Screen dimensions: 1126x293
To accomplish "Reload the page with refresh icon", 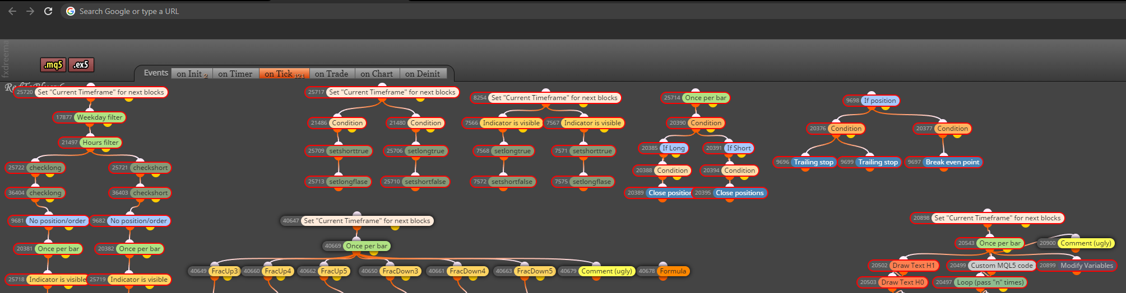I will click(48, 11).
